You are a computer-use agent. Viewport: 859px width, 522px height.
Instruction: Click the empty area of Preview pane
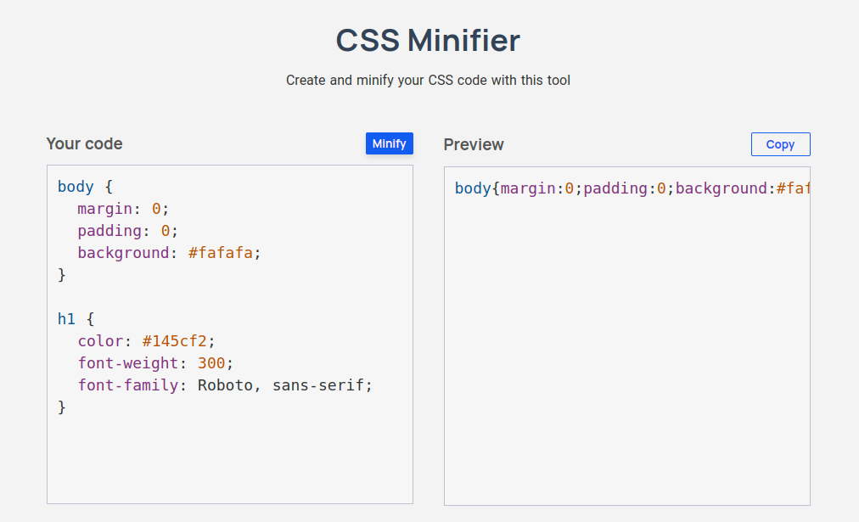click(626, 356)
